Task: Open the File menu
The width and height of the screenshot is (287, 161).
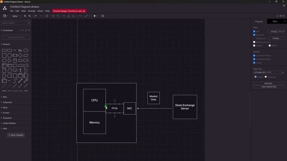Action: click(12, 11)
